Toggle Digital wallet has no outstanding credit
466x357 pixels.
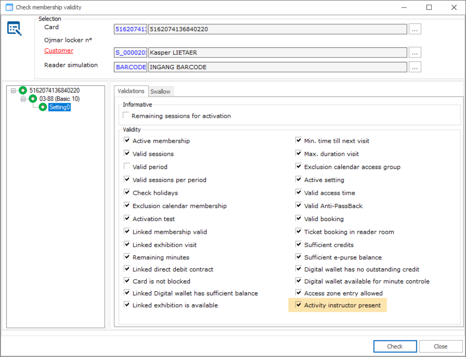[x=299, y=269]
